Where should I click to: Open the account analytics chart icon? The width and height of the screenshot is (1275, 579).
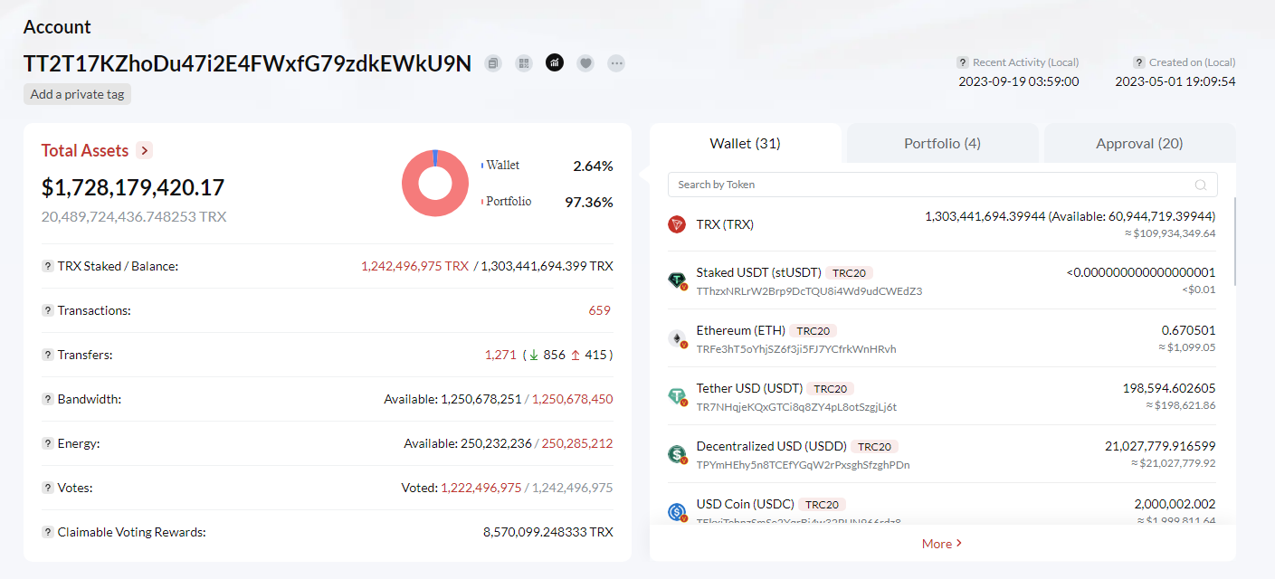click(555, 63)
